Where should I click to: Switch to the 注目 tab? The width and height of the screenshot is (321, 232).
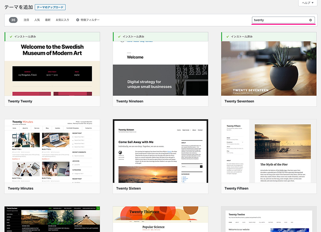[x=26, y=20]
